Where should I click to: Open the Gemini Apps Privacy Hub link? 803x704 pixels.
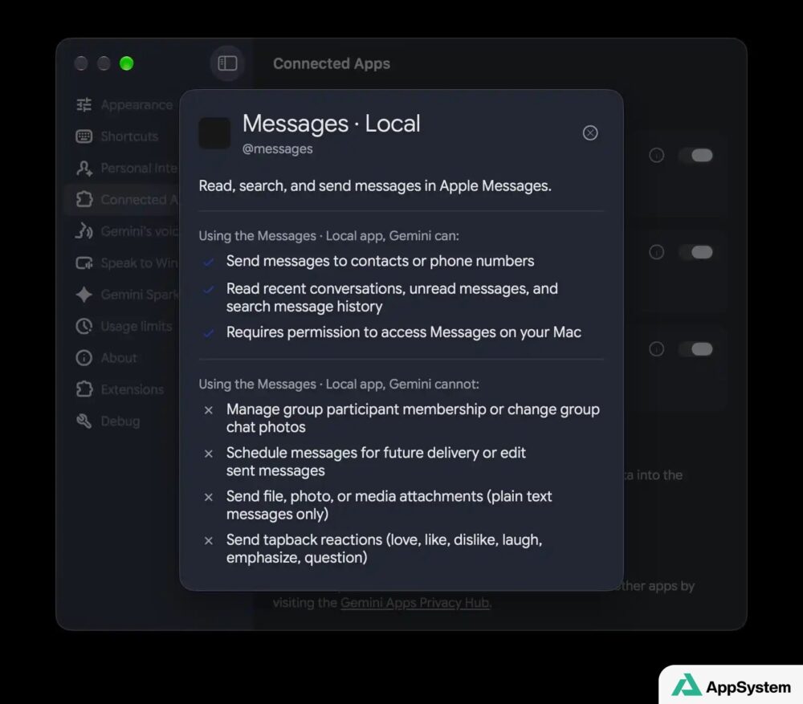point(415,603)
